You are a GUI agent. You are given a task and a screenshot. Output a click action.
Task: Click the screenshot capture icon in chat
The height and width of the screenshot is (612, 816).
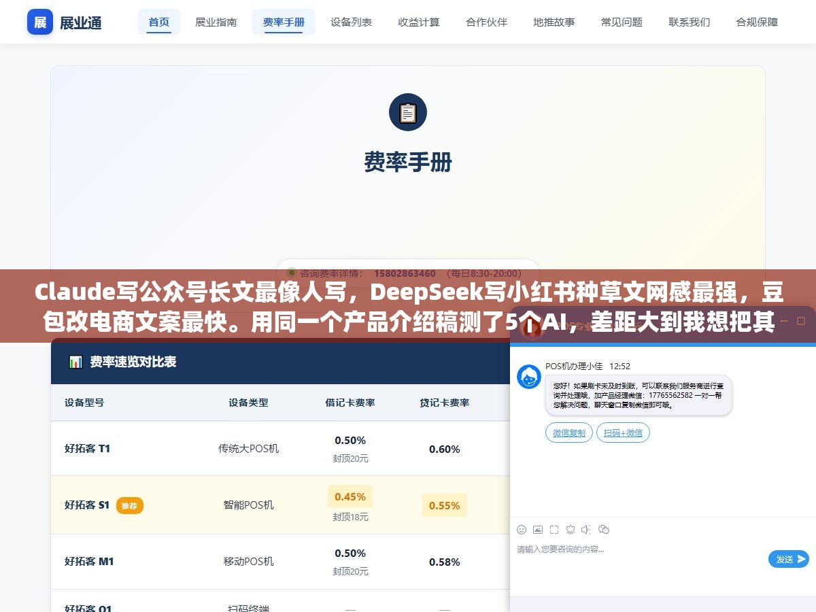pyautogui.click(x=554, y=529)
